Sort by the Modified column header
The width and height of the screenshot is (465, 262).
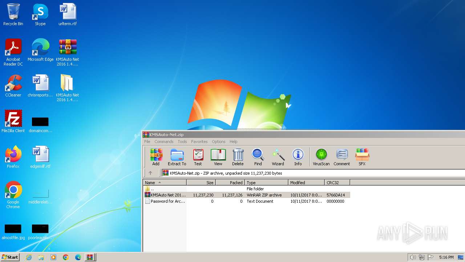307,183
